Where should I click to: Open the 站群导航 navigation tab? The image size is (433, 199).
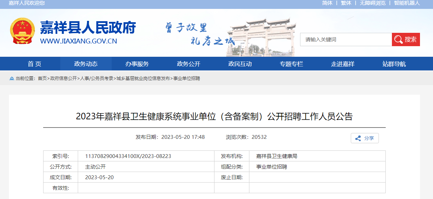(394, 64)
